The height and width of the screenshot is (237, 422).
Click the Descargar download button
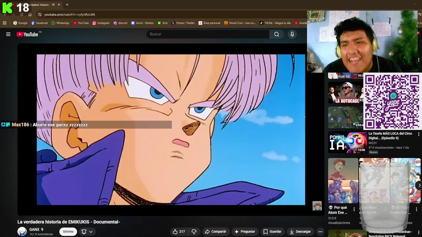[300, 232]
